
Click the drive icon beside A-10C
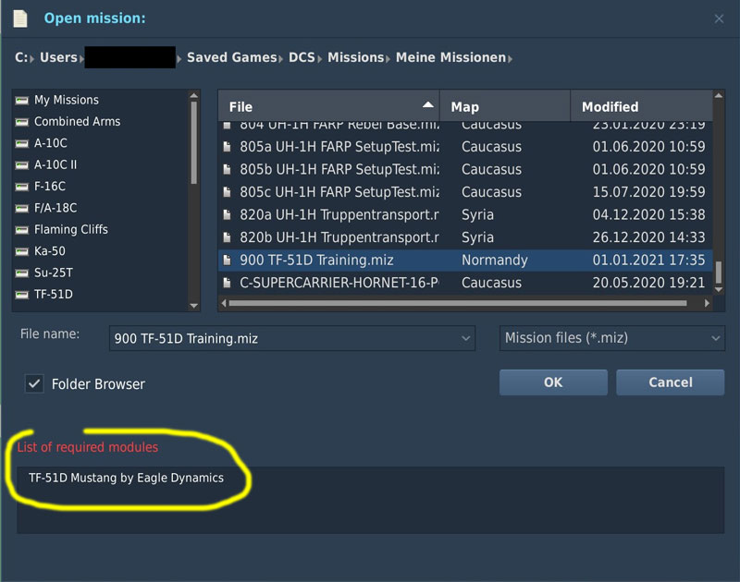point(21,144)
